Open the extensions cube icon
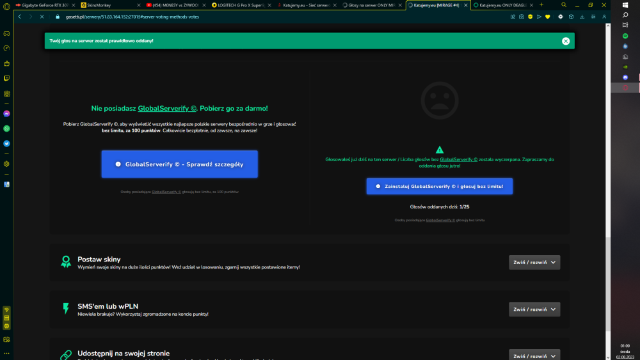This screenshot has width=640, height=360. [571, 17]
